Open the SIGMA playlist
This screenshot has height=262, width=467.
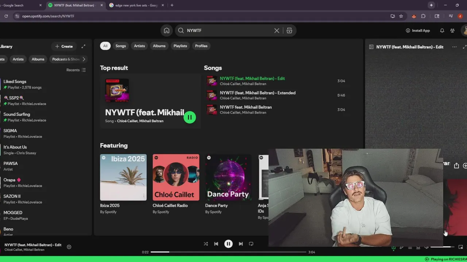pos(45,134)
